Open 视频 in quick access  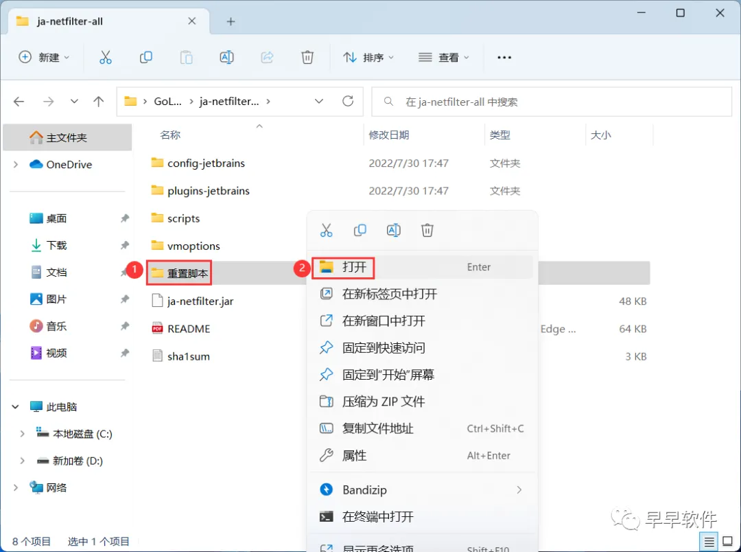pyautogui.click(x=57, y=354)
